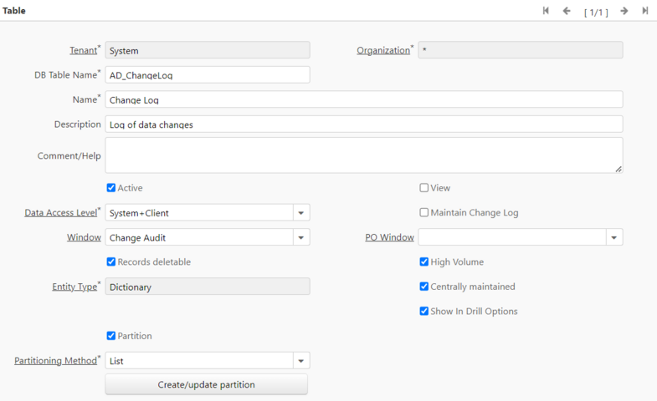657x401 pixels.
Task: Expand the Data Access Level dropdown
Action: point(301,213)
